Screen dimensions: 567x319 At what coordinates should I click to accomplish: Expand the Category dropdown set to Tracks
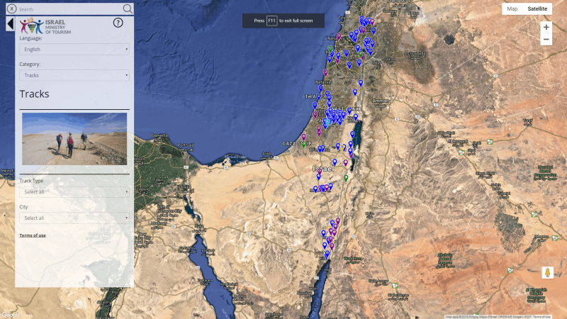74,75
